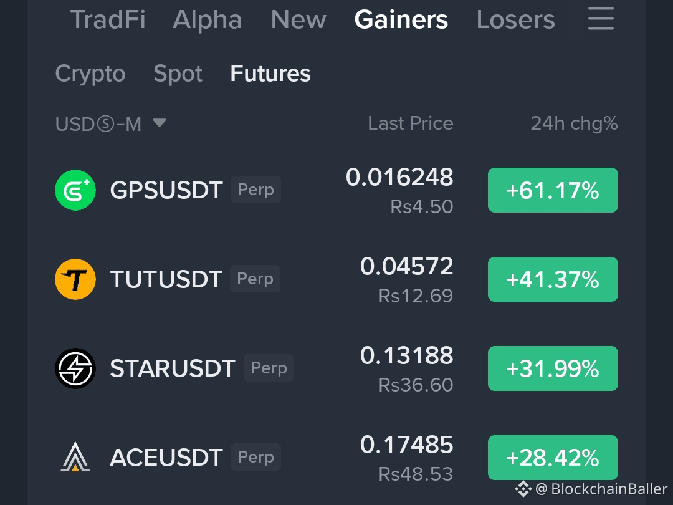Sort by the Last Price column header

click(410, 123)
